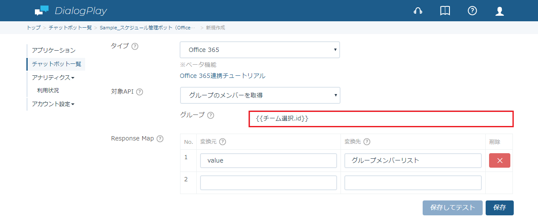Click the 保存してテスト button

pos(452,208)
